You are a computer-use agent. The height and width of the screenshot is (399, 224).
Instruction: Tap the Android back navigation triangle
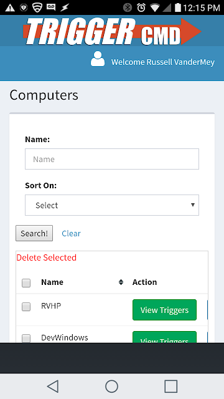pos(53,387)
